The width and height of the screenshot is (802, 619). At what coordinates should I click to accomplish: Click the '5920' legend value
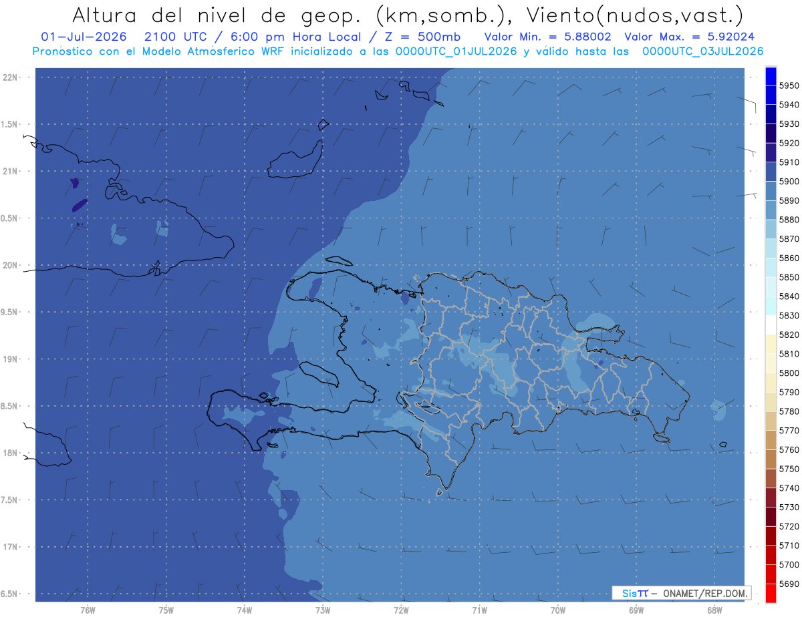tap(789, 143)
